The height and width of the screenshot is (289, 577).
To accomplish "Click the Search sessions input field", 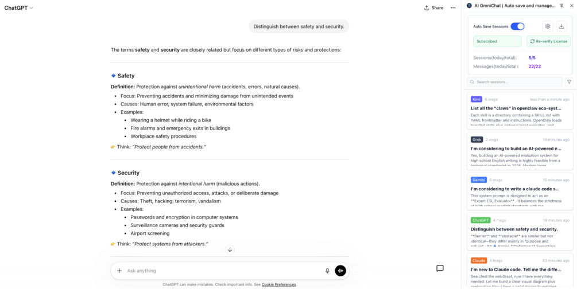I will pos(515,82).
